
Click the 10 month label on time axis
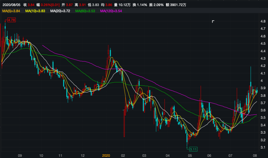click(x=41, y=156)
